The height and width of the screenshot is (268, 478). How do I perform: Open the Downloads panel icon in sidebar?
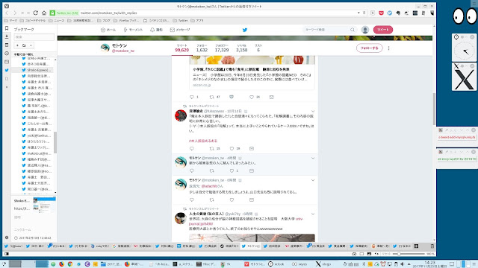(7, 36)
